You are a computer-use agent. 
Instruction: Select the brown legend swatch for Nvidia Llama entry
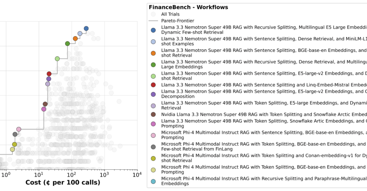[153, 115]
